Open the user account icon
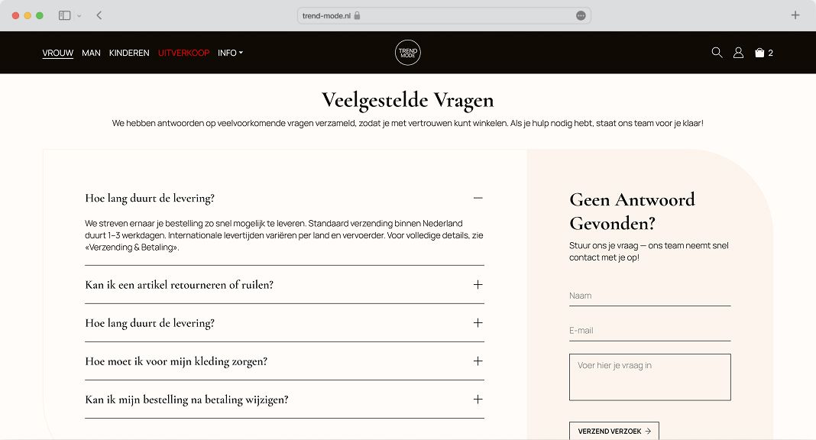The image size is (816, 440). point(738,53)
